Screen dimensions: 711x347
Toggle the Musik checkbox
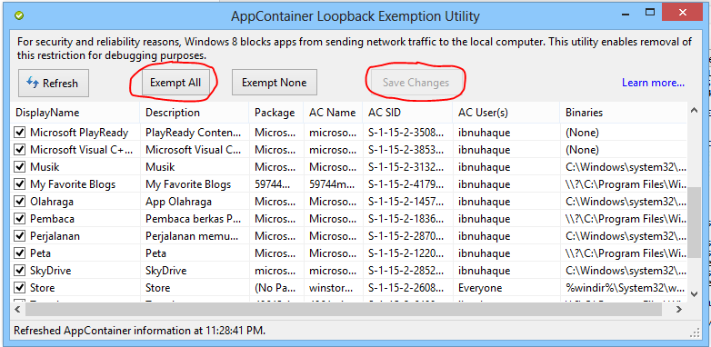(x=19, y=167)
